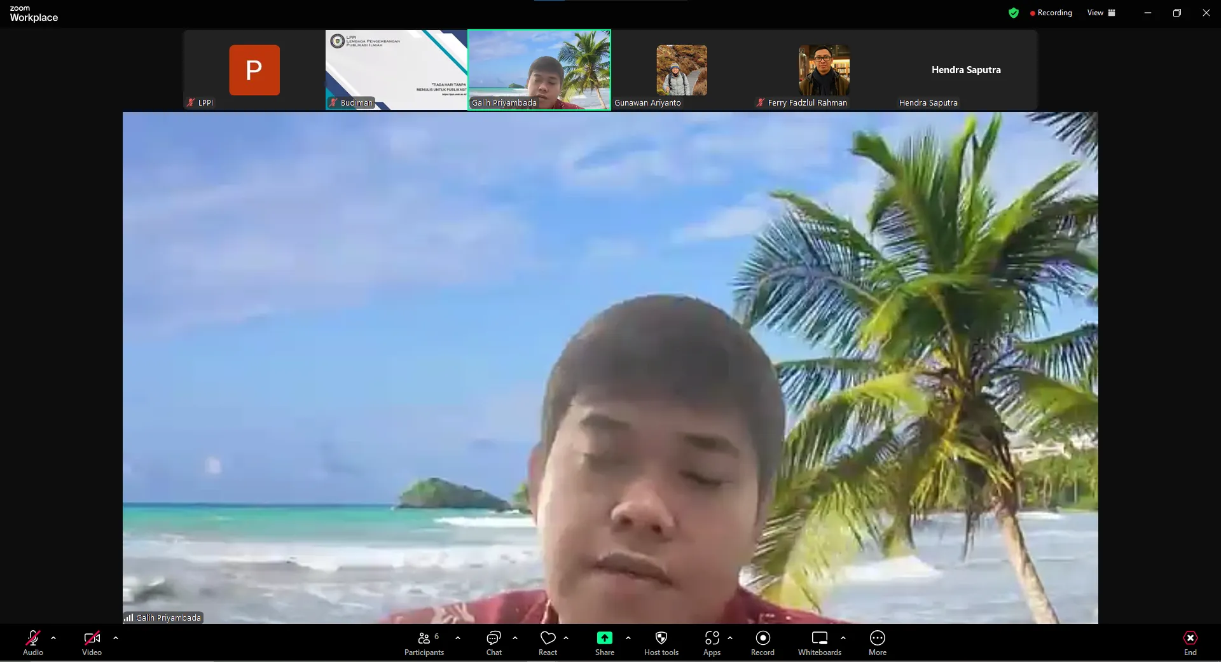Click the Recording status indicator

click(x=1051, y=13)
